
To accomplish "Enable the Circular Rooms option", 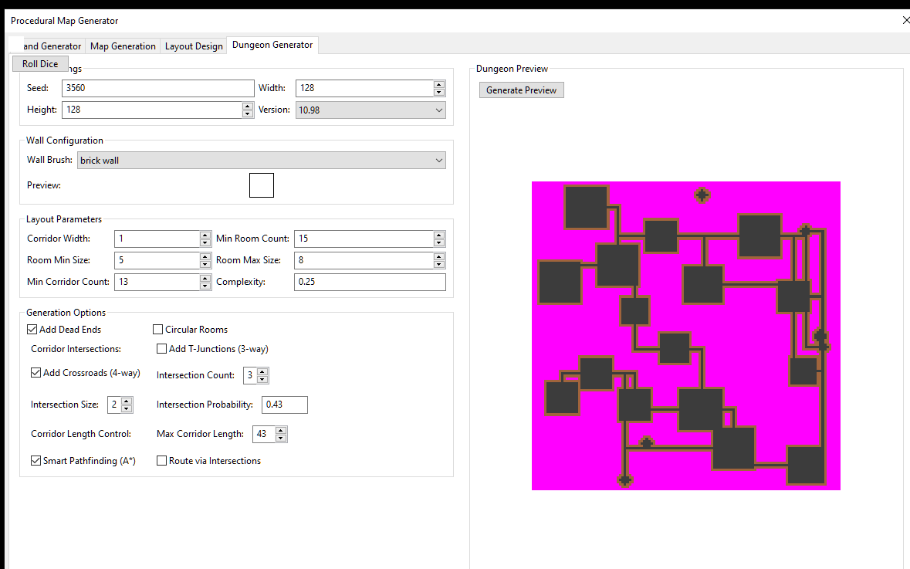I will tap(158, 330).
